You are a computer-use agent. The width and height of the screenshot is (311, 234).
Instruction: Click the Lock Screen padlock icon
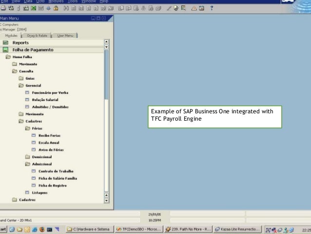pos(56,8)
